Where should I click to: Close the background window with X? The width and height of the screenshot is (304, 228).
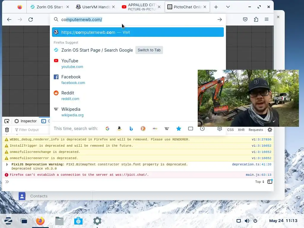278,17
